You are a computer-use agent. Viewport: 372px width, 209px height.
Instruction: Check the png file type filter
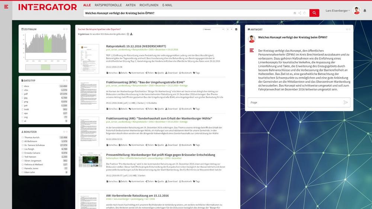click(23, 102)
